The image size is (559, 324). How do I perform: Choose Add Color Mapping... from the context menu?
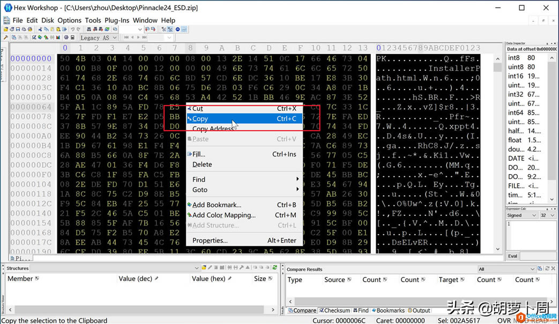click(x=244, y=215)
